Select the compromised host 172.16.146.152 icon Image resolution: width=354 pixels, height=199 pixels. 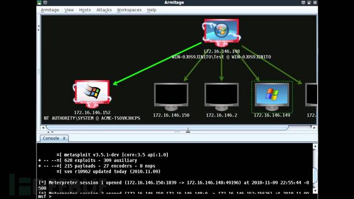tap(92, 94)
